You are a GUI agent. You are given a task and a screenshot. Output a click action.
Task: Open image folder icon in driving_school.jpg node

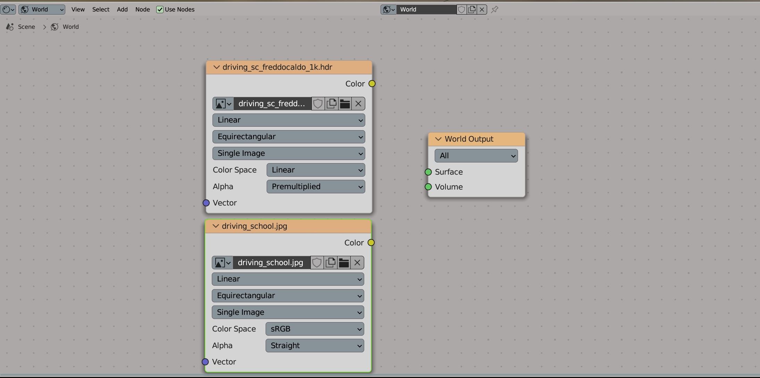click(344, 263)
